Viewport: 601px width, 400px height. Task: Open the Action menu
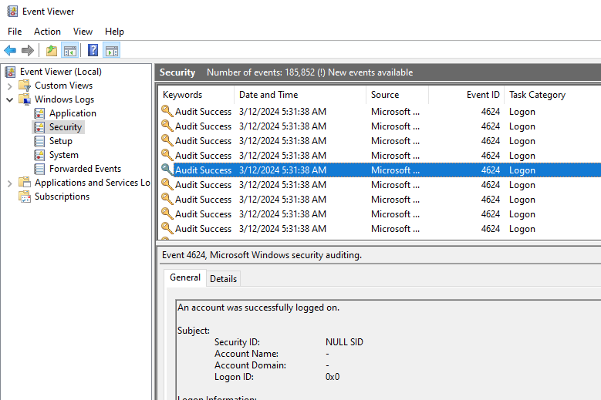[x=47, y=32]
